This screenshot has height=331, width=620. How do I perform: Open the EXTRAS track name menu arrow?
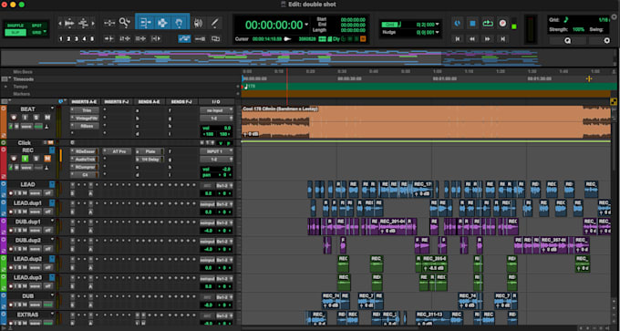(x=52, y=315)
